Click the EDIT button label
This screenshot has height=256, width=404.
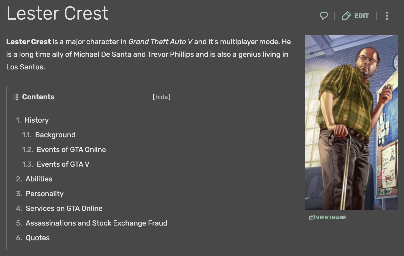[361, 16]
